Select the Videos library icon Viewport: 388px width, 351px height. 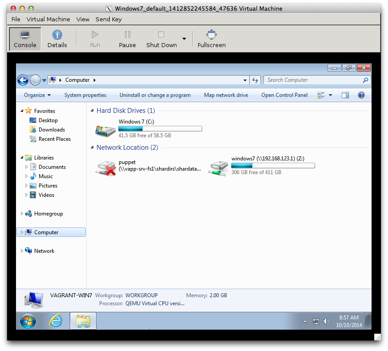pos(33,195)
